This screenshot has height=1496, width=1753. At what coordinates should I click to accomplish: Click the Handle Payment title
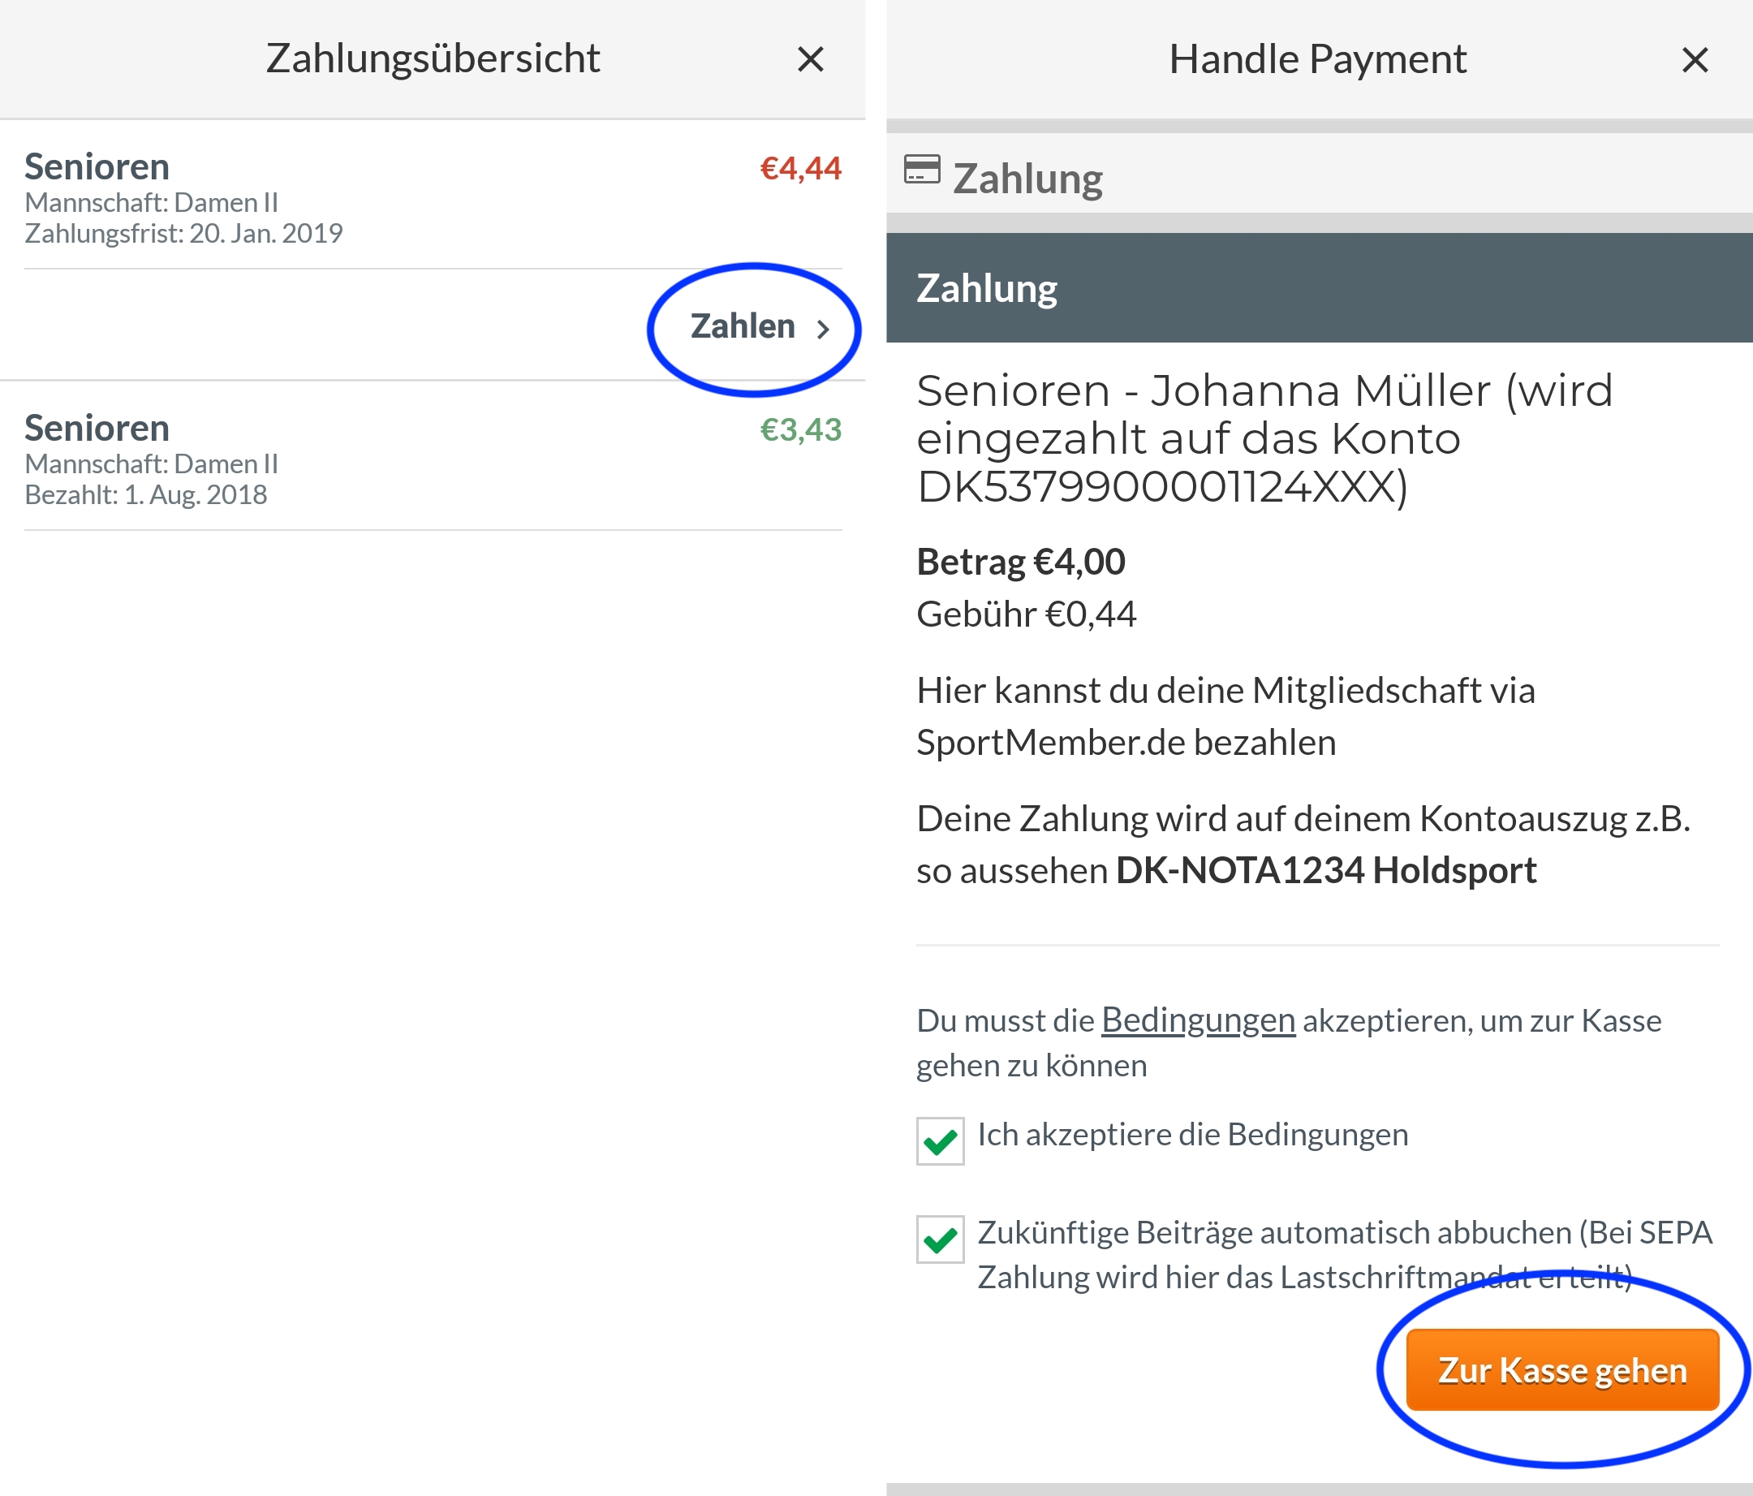1317,59
